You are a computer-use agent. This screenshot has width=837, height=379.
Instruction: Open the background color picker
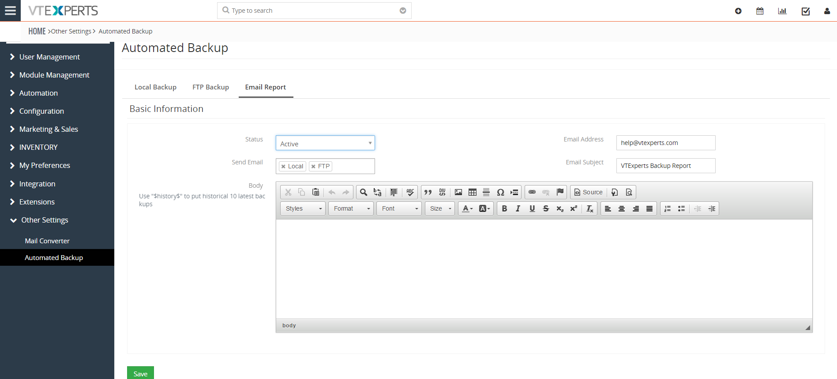pyautogui.click(x=484, y=208)
